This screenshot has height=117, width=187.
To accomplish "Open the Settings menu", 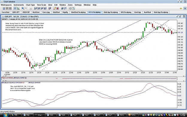I will pyautogui.click(x=78, y=5).
